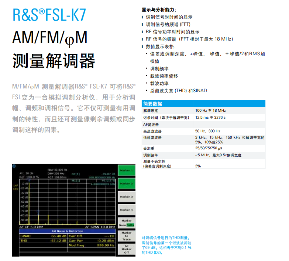
Task: Click the 低通滤波器 row label
Action: (152, 138)
